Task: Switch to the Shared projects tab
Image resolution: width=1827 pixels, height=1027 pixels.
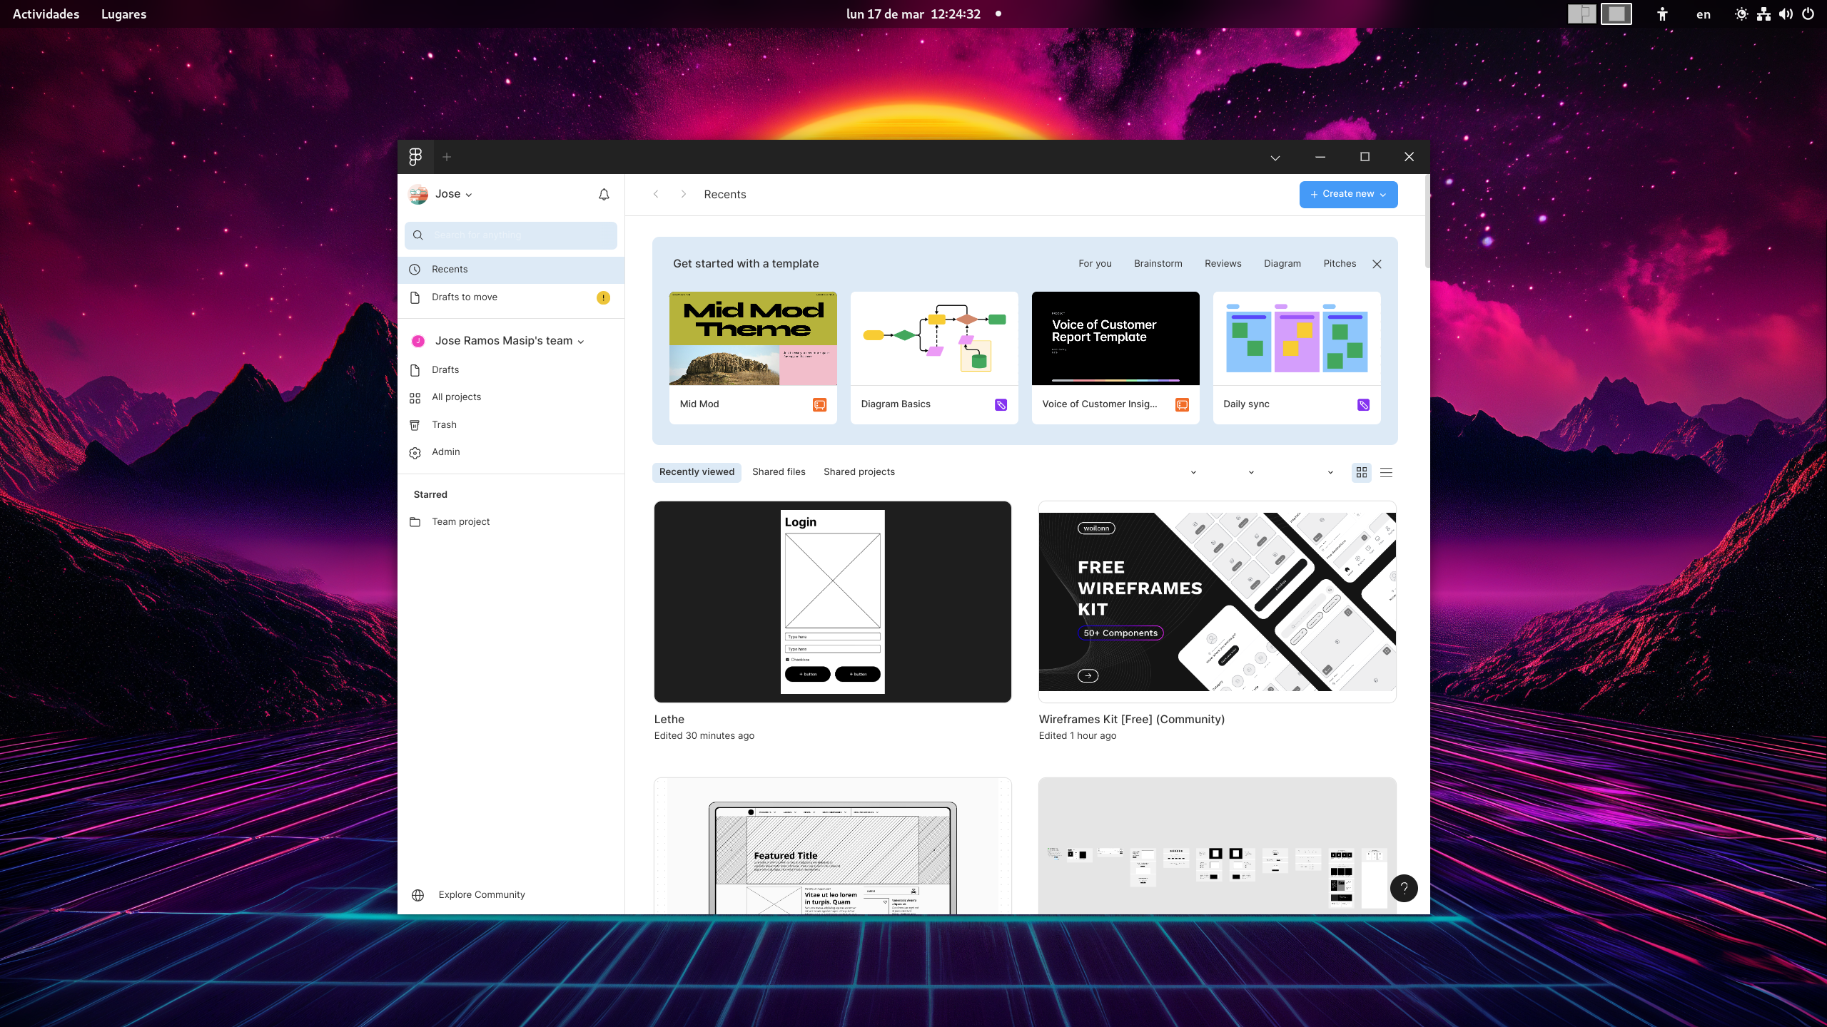Action: pyautogui.click(x=859, y=472)
